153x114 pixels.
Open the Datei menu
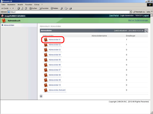click(x=3, y=5)
